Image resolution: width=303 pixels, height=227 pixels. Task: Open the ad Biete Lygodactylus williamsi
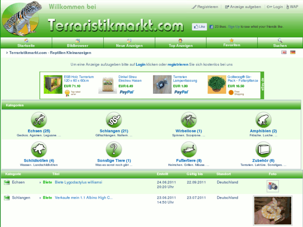78,182
